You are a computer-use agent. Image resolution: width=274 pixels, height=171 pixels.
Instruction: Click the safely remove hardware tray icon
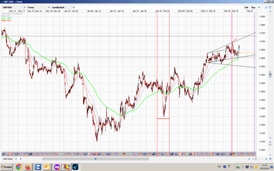(x=238, y=167)
